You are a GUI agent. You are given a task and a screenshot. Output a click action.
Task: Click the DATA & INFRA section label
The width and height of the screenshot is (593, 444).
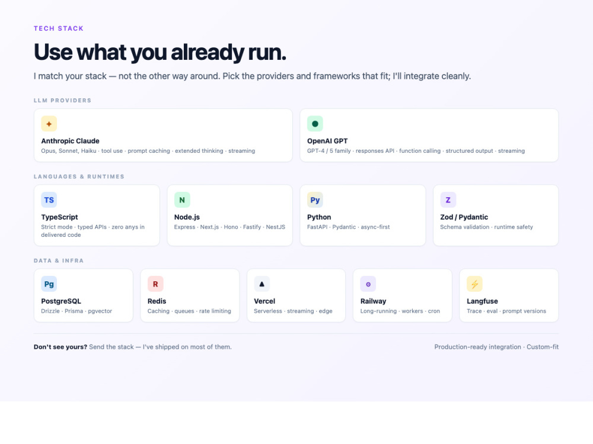[59, 261]
